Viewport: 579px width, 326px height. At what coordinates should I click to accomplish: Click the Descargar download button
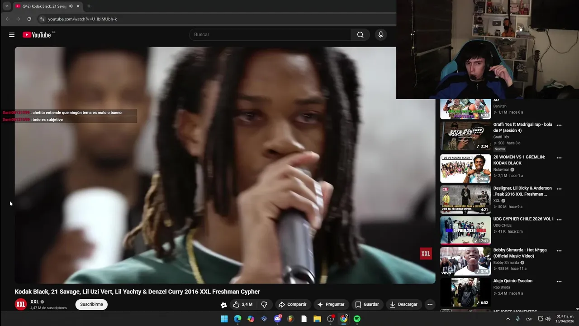tap(403, 304)
